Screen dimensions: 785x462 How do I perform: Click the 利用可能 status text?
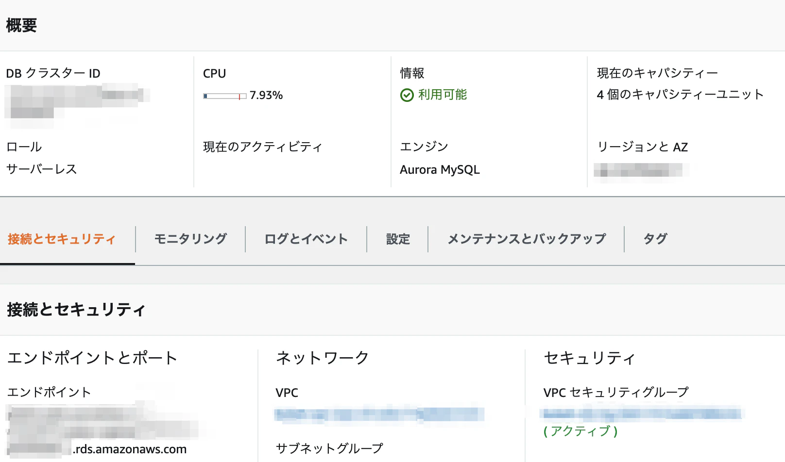tap(443, 95)
